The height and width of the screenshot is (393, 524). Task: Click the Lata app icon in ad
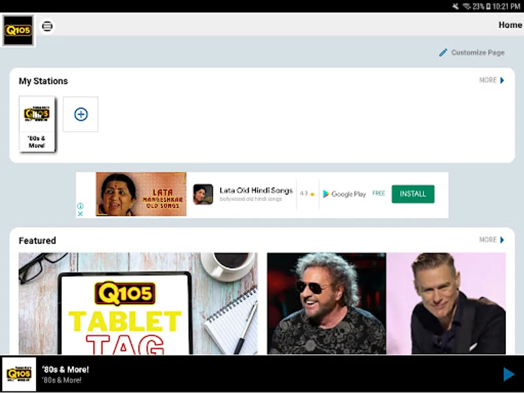click(x=203, y=194)
